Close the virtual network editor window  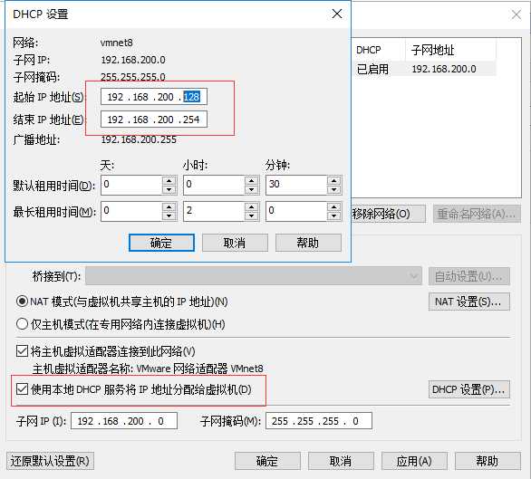click(x=517, y=14)
